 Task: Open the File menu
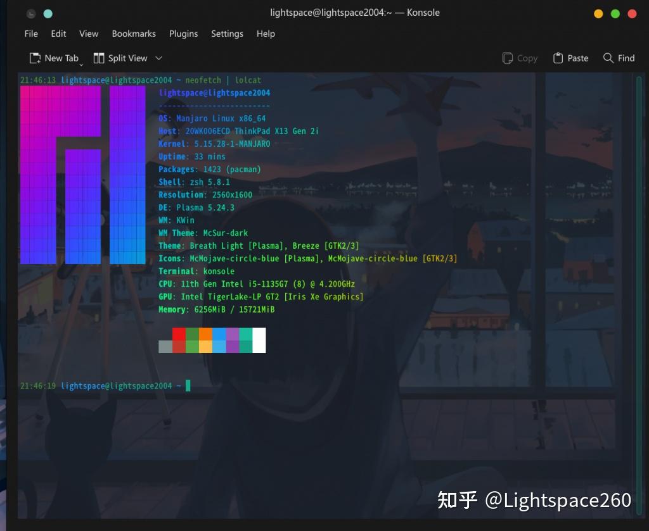[x=30, y=34]
